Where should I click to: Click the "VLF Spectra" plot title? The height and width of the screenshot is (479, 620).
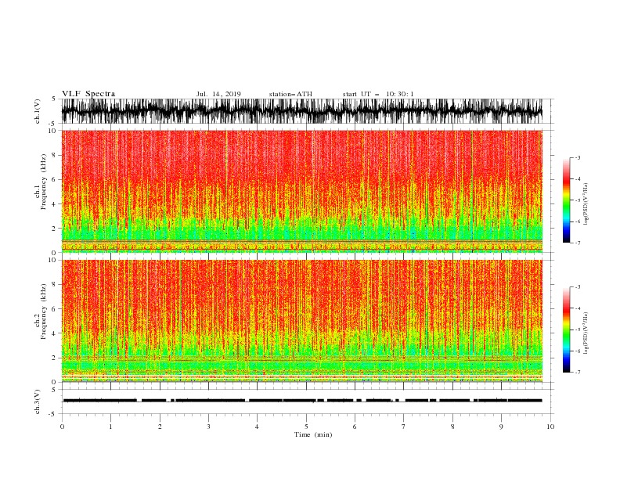[x=88, y=94]
